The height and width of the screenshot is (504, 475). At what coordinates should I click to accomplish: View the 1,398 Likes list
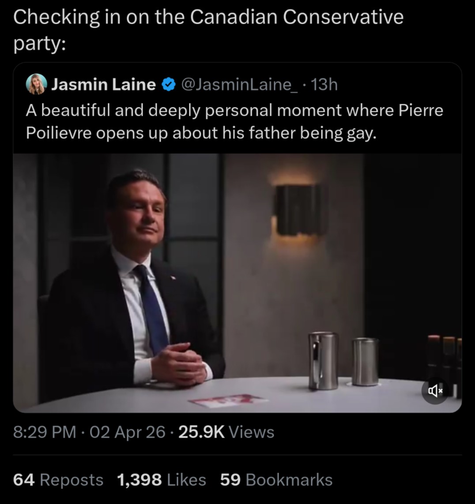coord(162,480)
